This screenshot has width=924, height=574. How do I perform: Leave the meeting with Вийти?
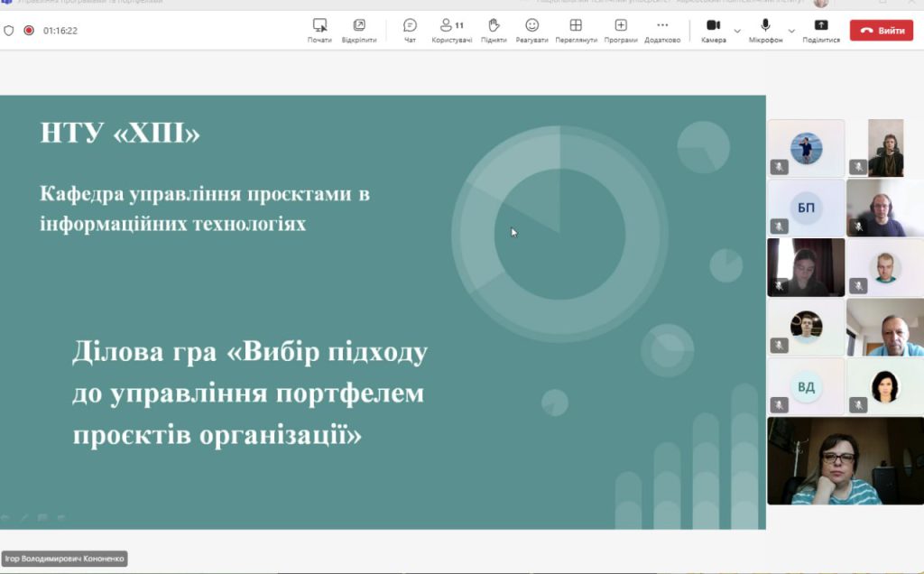[882, 31]
